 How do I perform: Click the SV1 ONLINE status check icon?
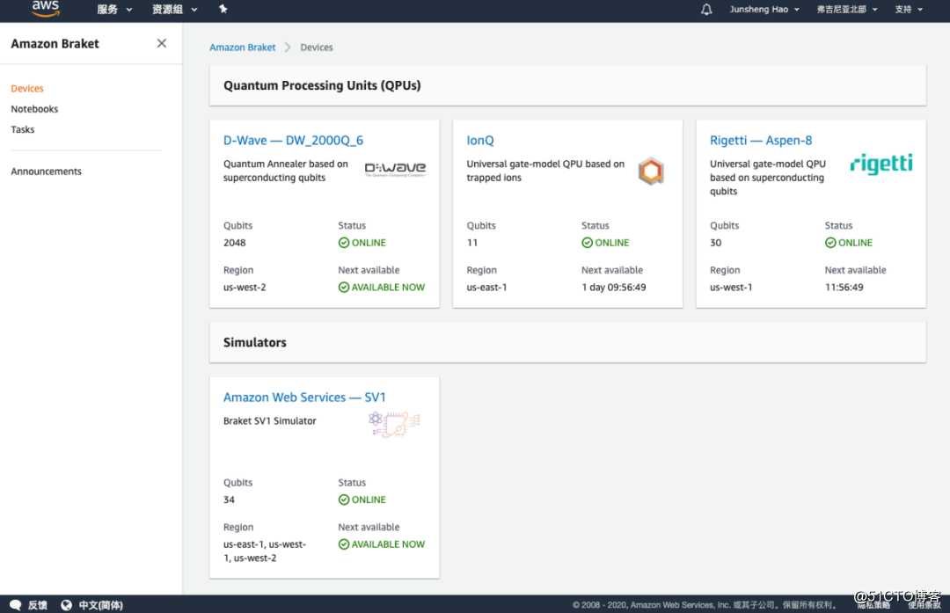coord(344,500)
